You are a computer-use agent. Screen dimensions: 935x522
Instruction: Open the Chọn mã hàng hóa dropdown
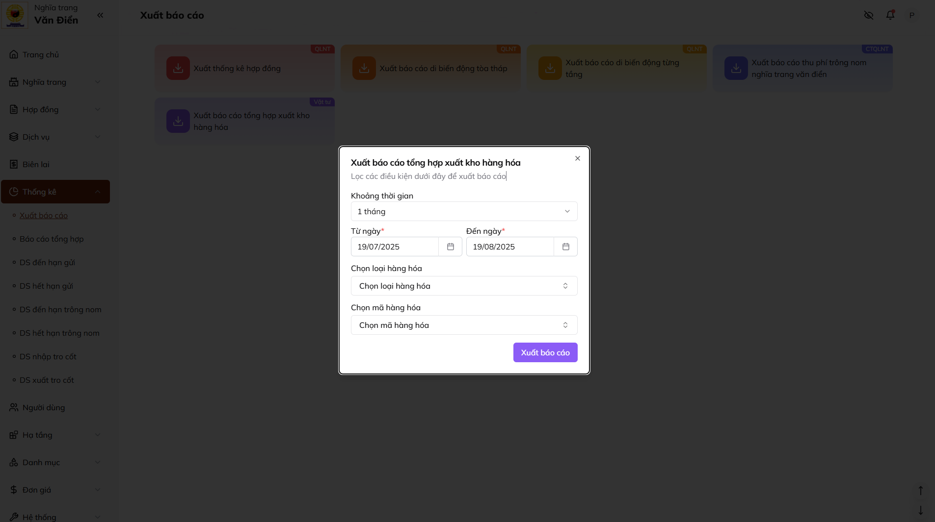(x=464, y=325)
